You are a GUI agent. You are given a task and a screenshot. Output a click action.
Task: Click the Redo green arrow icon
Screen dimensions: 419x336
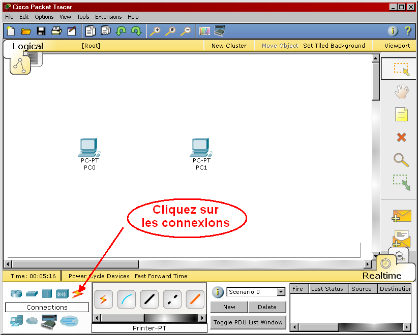pos(137,31)
